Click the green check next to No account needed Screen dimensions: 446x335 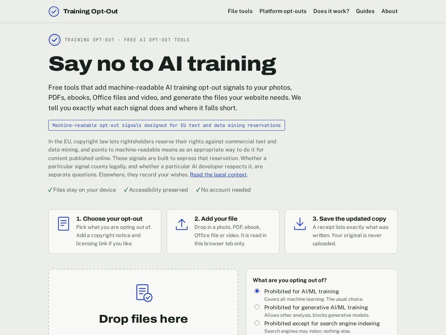(198, 190)
